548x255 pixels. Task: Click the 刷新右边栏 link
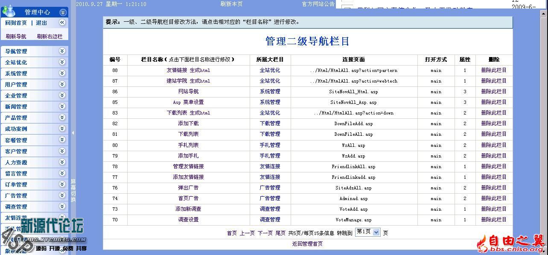pos(50,37)
